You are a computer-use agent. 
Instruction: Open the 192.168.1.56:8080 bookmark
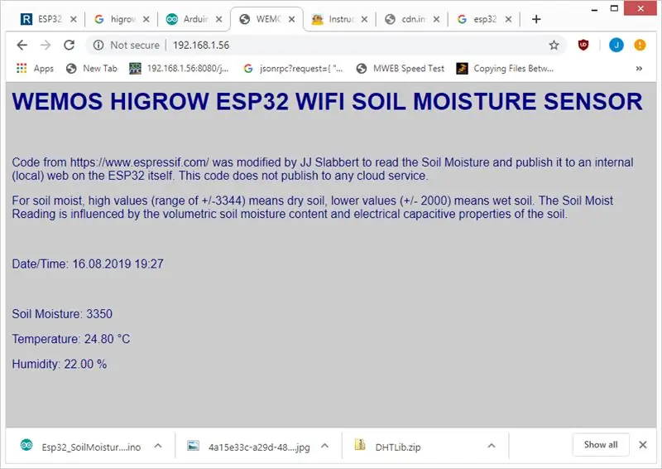coord(179,69)
